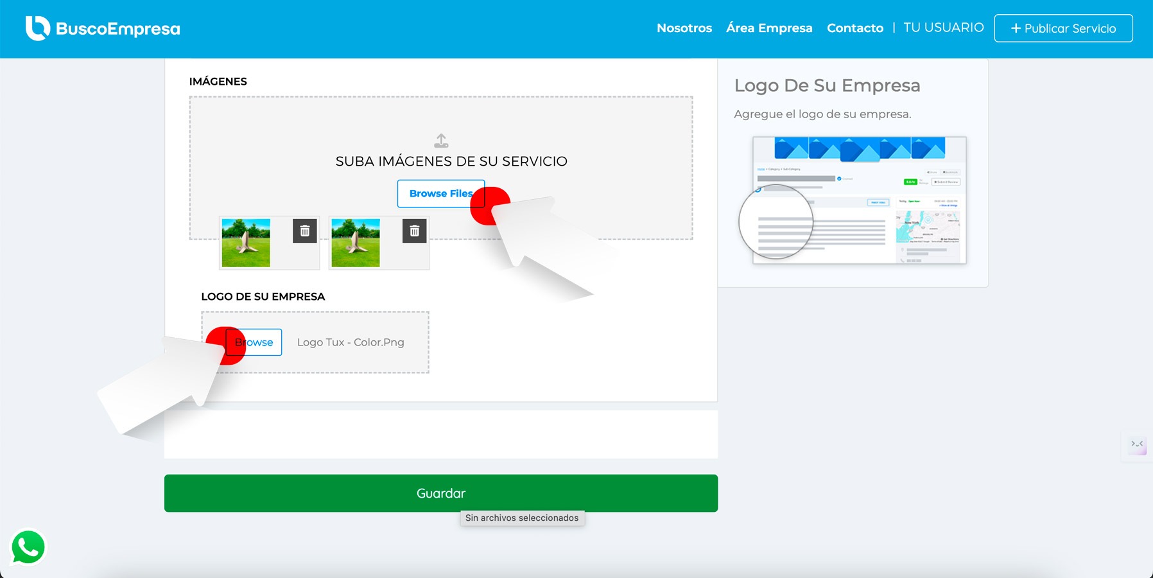Delete the second uploaded service image
This screenshot has height=578, width=1153.
point(415,231)
